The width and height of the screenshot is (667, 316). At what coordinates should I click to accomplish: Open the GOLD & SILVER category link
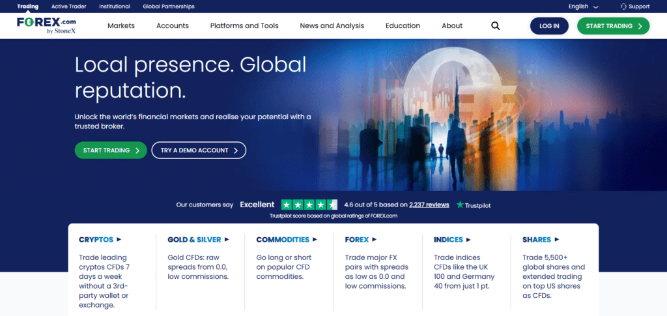198,240
